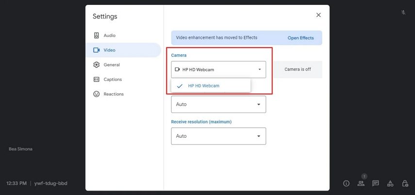Expand the HP HD Webcam camera dropdown
This screenshot has height=195, width=415.
tap(218, 69)
